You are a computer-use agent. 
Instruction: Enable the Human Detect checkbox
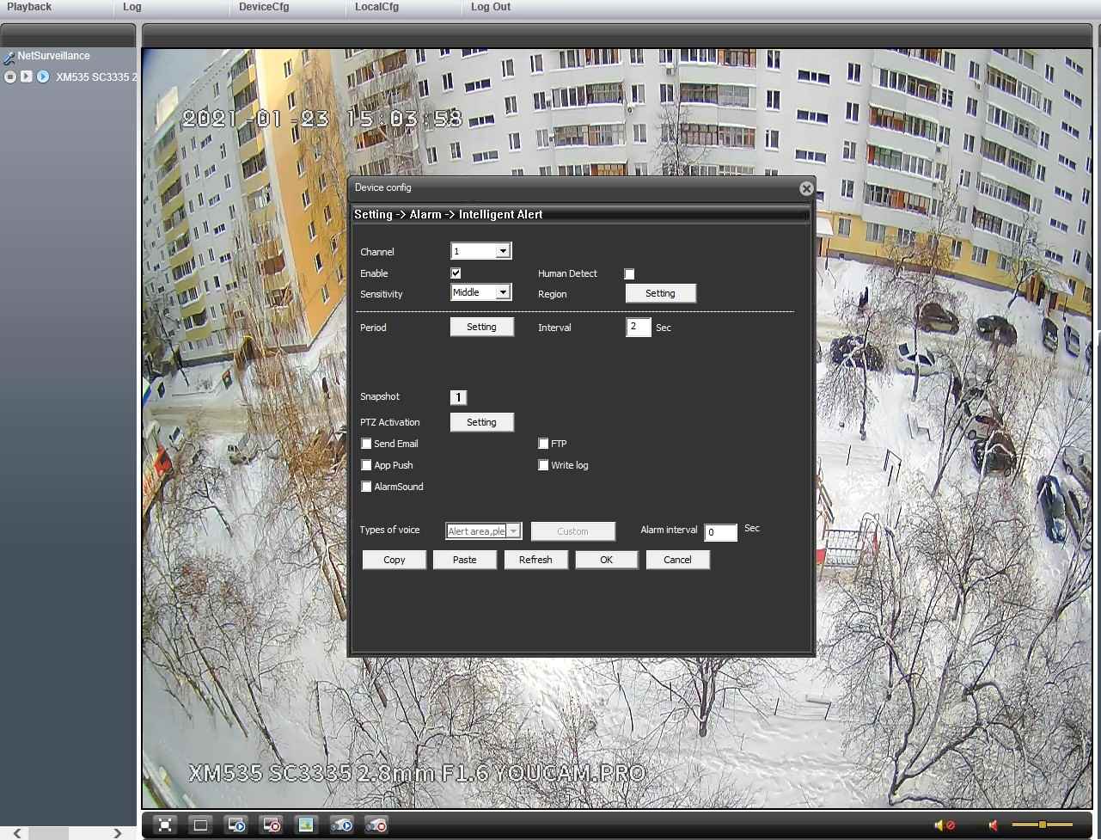click(x=629, y=274)
